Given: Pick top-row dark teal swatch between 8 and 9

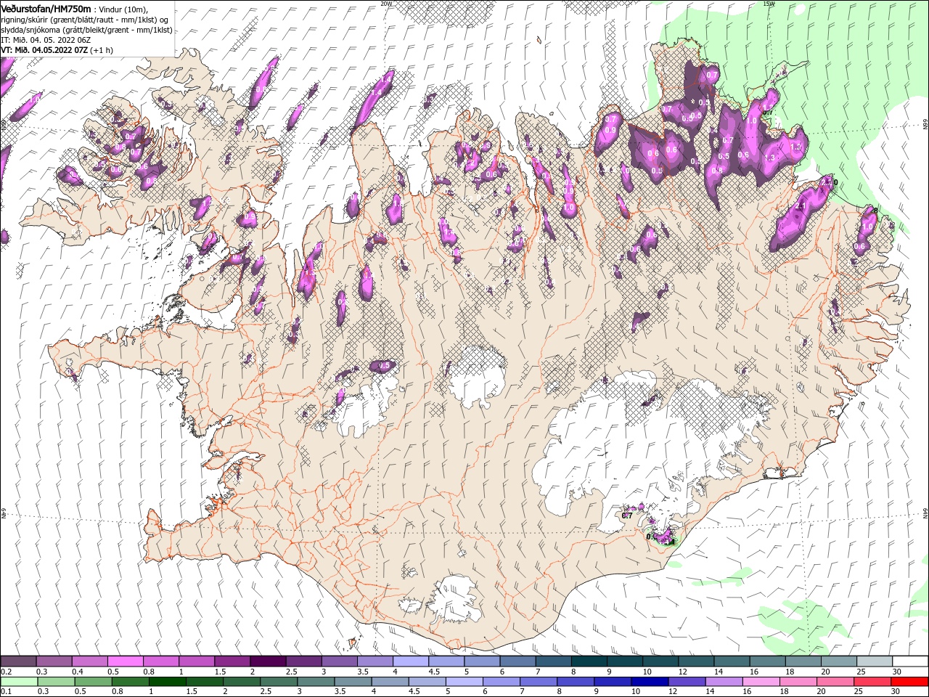Looking at the screenshot, I should click(589, 661).
